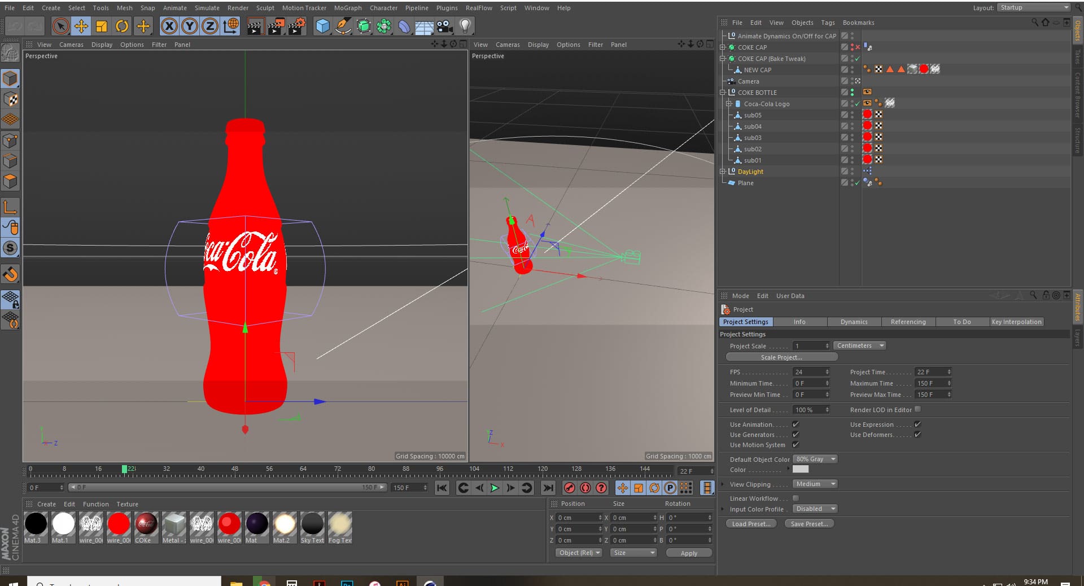Open the View Clipping Medium dropdown
Image resolution: width=1084 pixels, height=586 pixels.
815,484
